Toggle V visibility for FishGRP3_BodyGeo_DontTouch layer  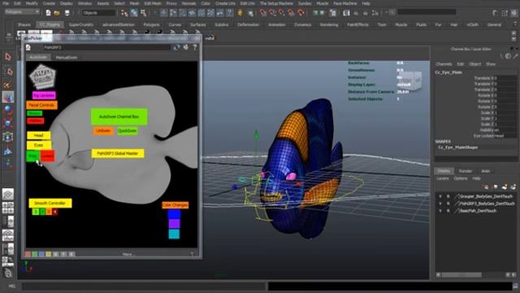(440, 203)
